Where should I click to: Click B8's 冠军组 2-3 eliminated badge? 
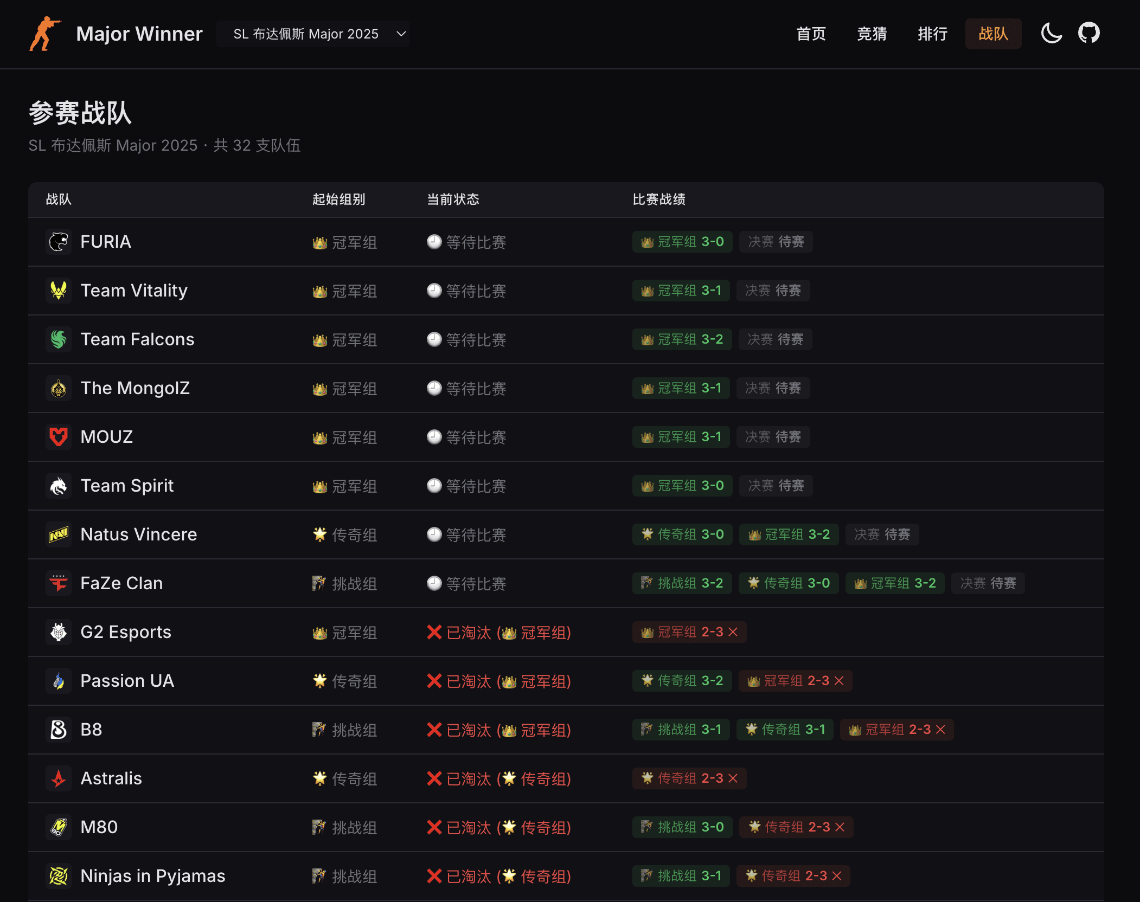pos(896,730)
